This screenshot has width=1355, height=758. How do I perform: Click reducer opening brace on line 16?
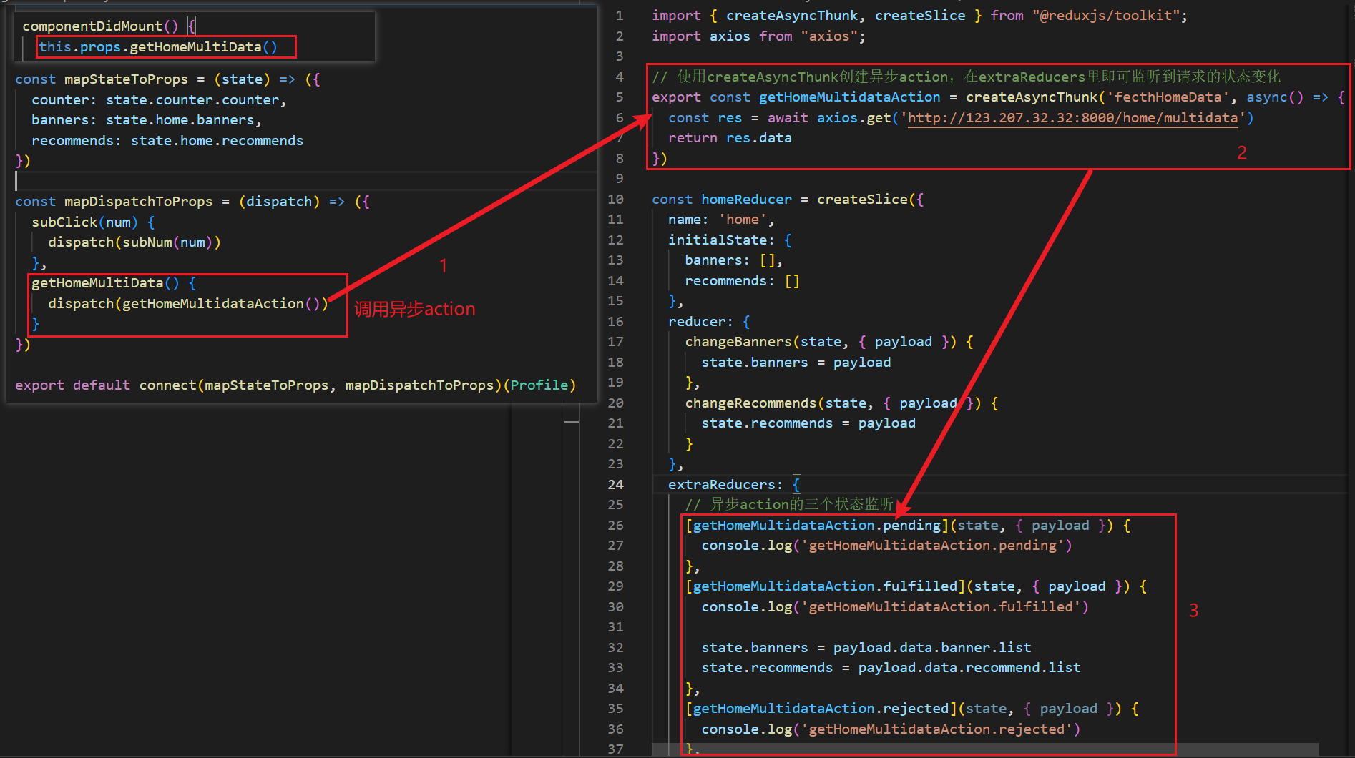pos(746,322)
